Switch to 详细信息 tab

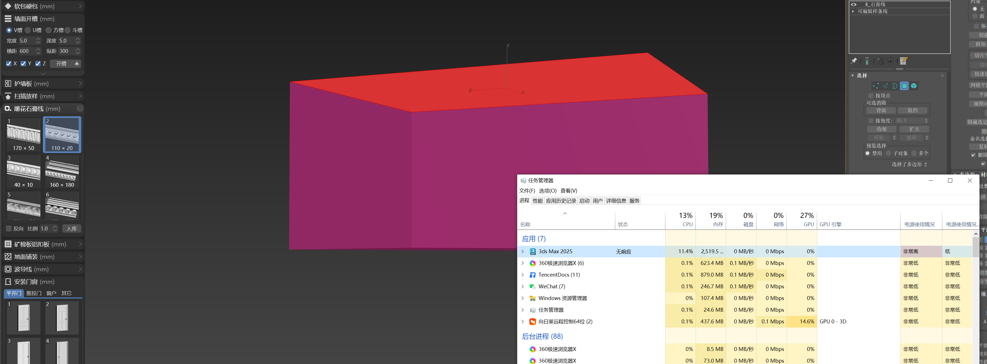(x=616, y=201)
